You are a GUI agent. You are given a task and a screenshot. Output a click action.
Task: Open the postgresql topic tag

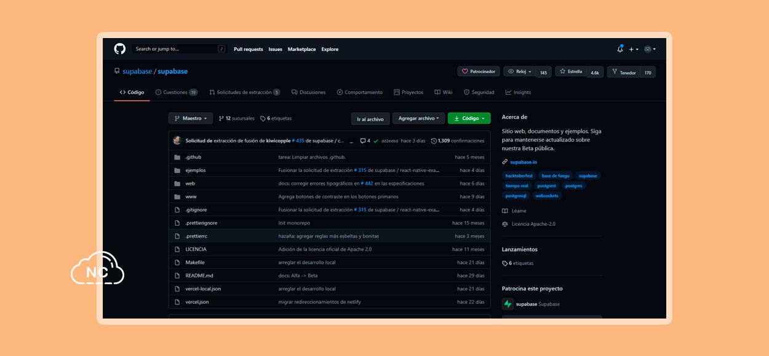[516, 196]
